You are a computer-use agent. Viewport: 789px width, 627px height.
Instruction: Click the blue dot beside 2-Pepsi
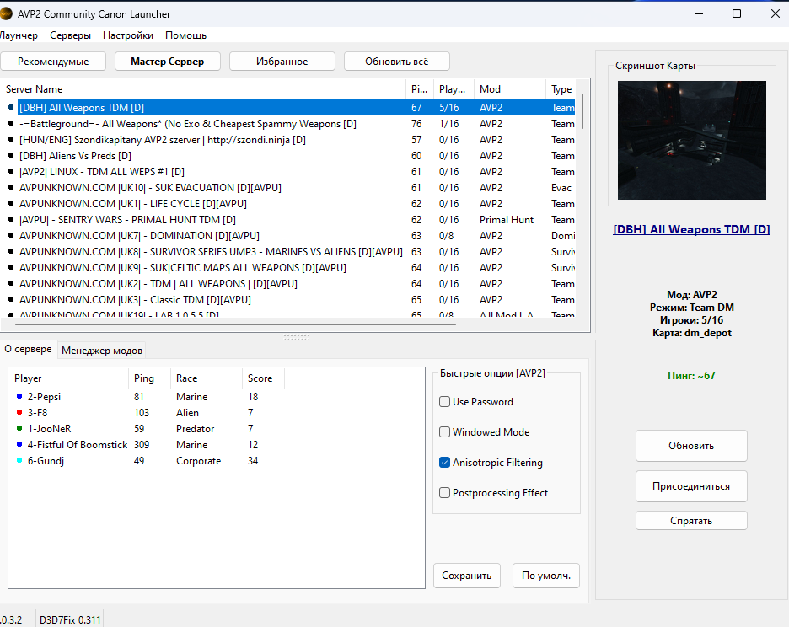pyautogui.click(x=19, y=397)
